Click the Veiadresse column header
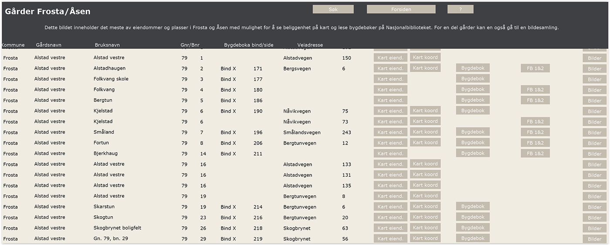Screen dimensions: 610x245 point(310,45)
